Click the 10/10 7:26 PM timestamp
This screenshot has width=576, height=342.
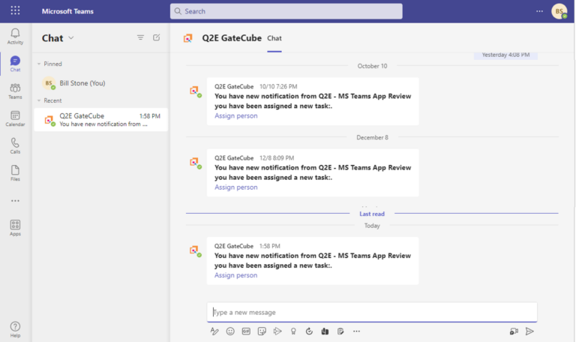coord(278,87)
